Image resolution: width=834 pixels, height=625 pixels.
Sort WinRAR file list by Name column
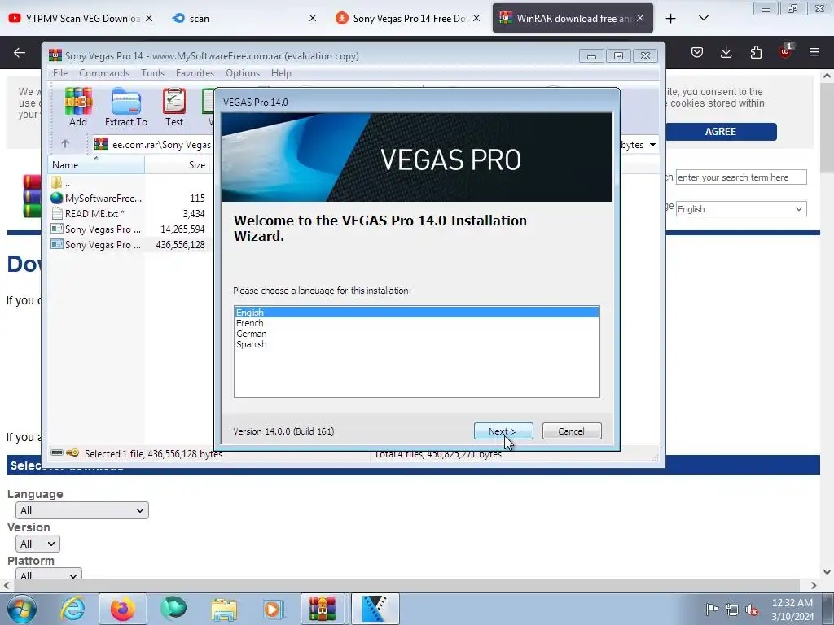(x=96, y=164)
